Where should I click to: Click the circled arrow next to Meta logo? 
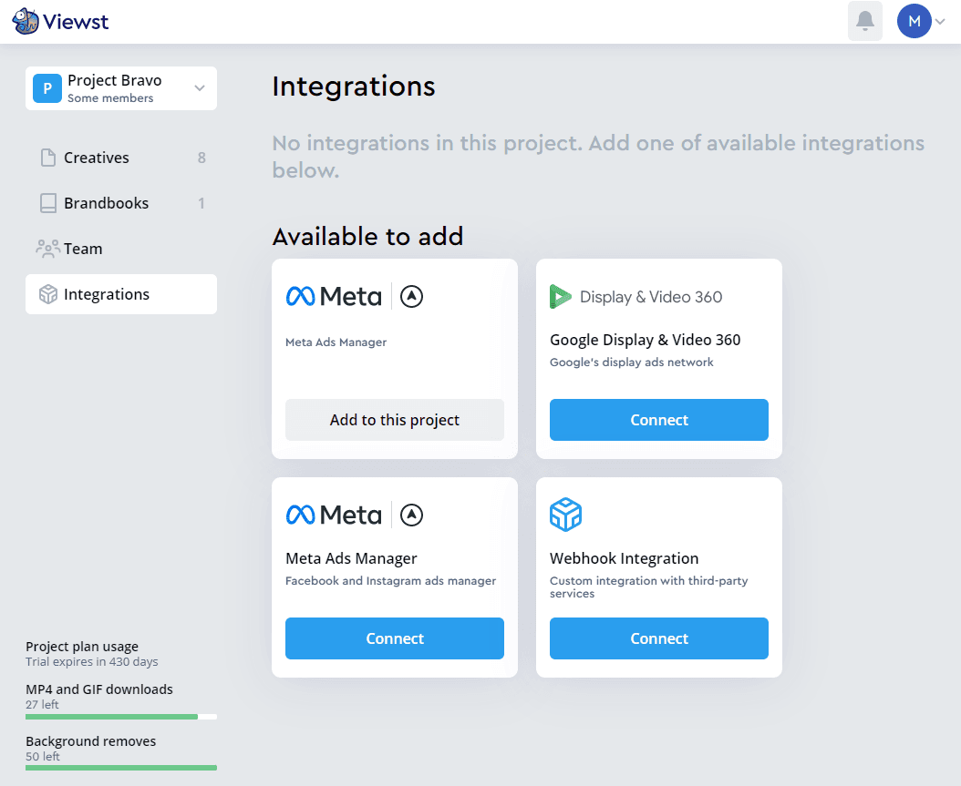pyautogui.click(x=411, y=296)
